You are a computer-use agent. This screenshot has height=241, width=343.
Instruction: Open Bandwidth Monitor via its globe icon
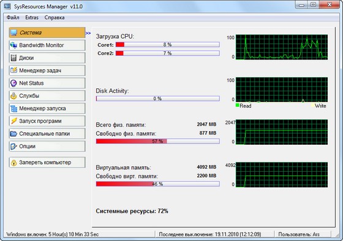(13, 45)
